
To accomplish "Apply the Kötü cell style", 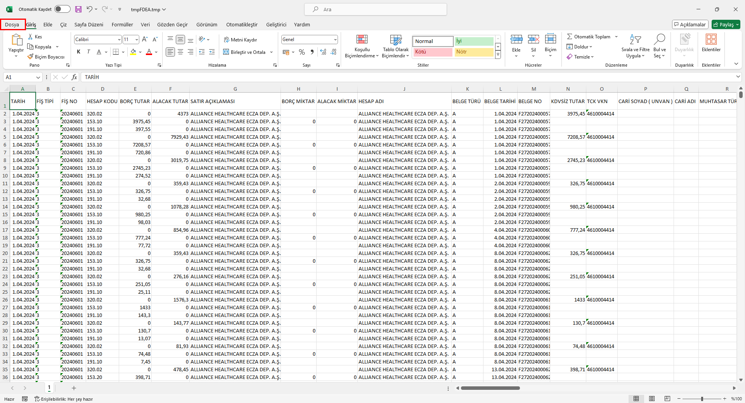I will click(x=432, y=52).
